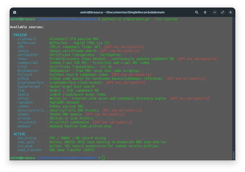Select the 'bufferover' source name
Viewport: 245px width, 172px height.
(x=27, y=43)
